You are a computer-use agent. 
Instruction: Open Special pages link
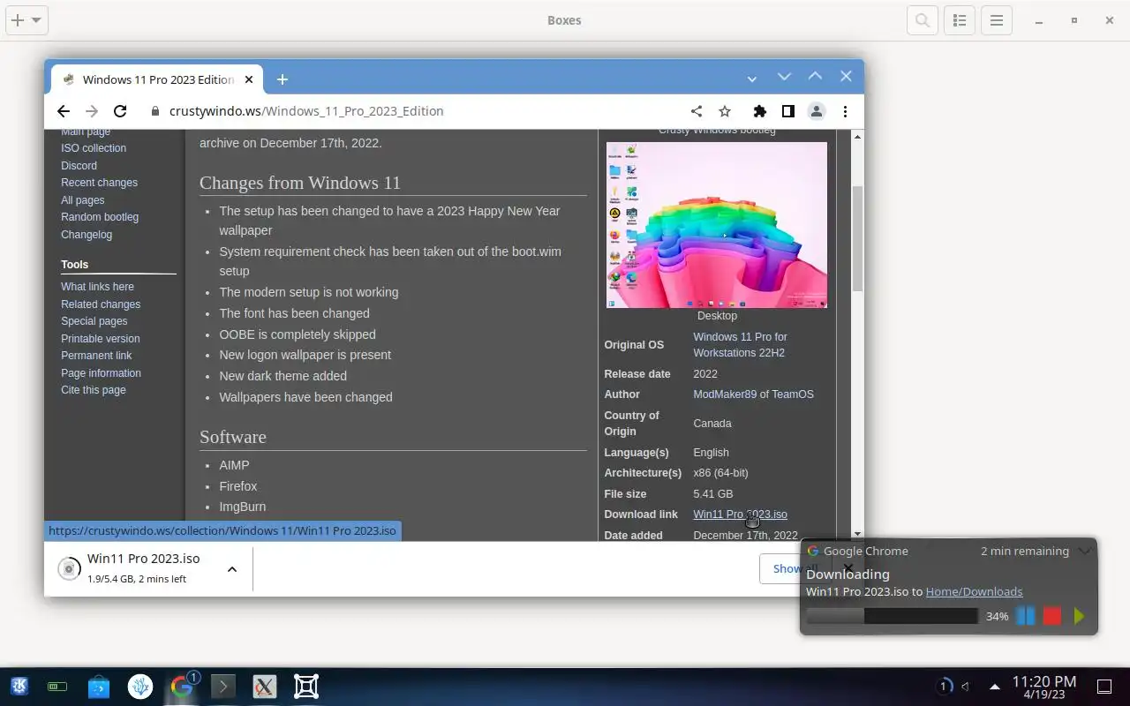(x=94, y=321)
